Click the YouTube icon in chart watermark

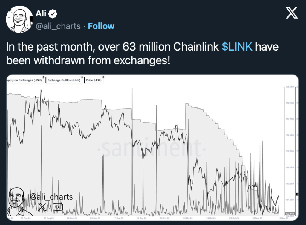click(x=56, y=206)
